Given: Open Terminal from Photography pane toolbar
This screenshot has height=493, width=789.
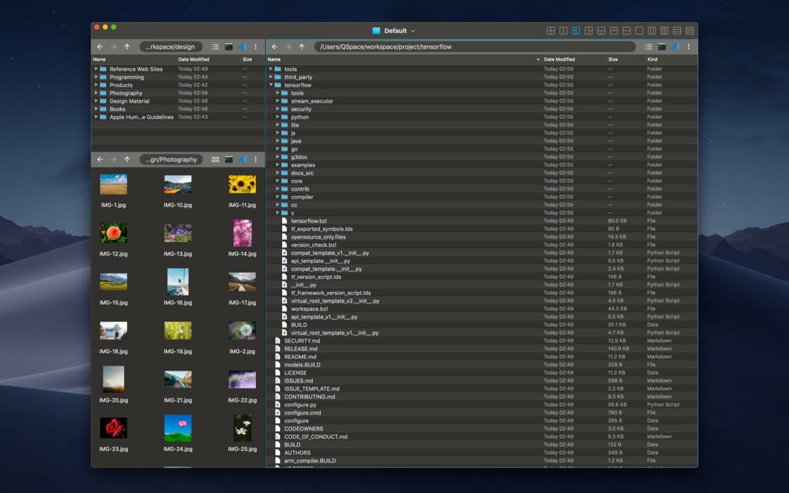Looking at the screenshot, I should coord(229,159).
